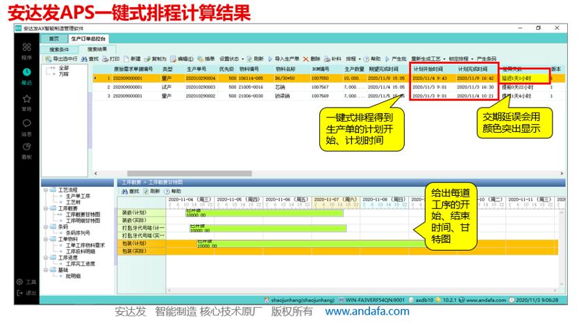
Task: Click the top toolbar 刷新 refresh icon
Action: 250,59
